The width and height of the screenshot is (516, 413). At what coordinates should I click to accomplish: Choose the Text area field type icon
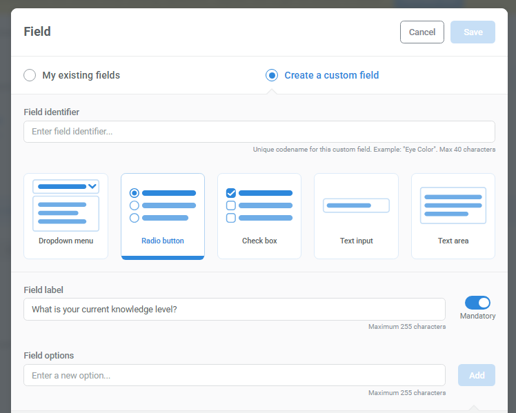453,205
